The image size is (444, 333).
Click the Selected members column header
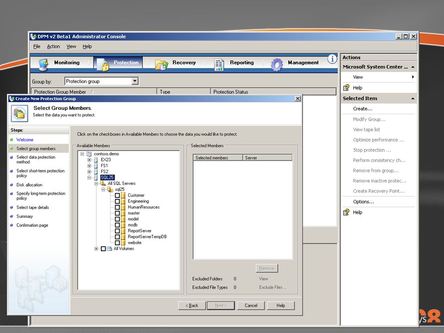click(218, 158)
